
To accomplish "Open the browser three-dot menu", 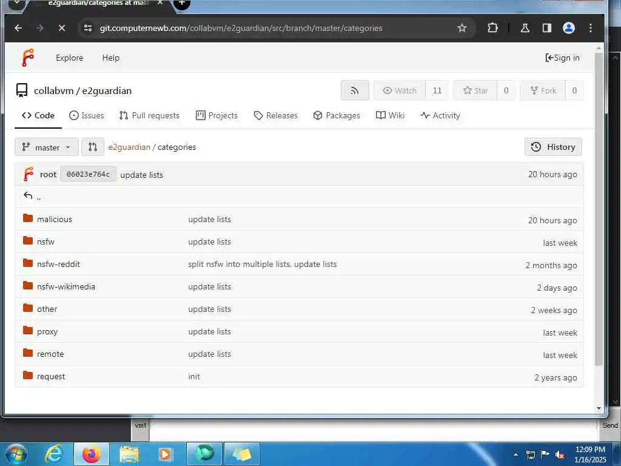I will [591, 28].
